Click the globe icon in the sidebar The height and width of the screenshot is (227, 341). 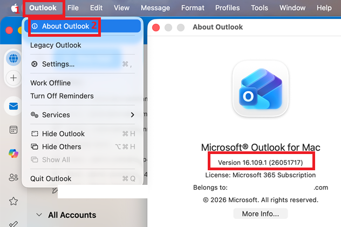click(13, 58)
